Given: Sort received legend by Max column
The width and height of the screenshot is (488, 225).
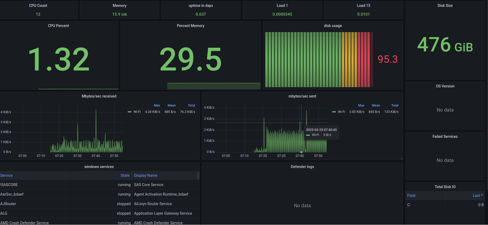Looking at the screenshot, I should tap(157, 105).
